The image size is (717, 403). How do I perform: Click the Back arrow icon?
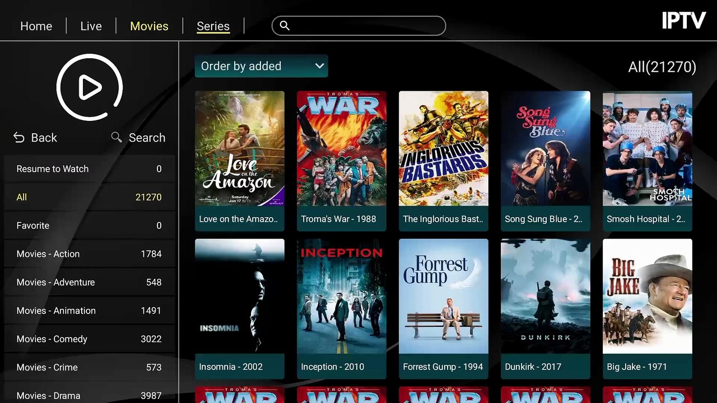tap(19, 138)
